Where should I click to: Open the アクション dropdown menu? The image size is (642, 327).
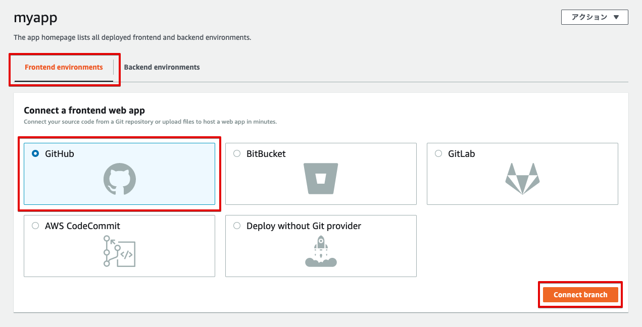click(x=595, y=17)
